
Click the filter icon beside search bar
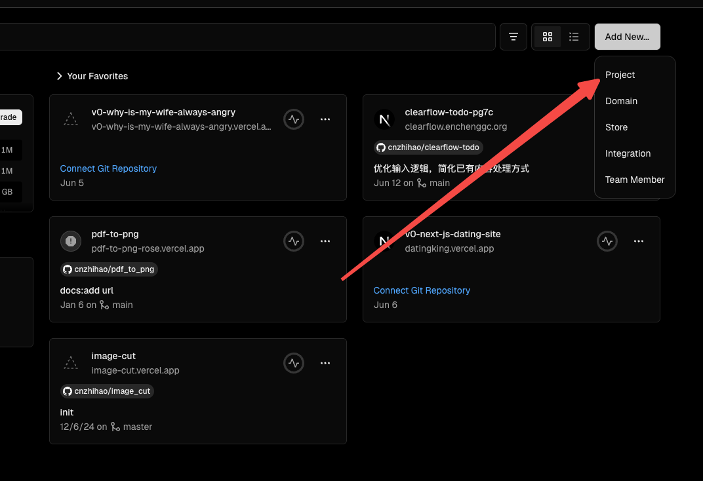[513, 37]
